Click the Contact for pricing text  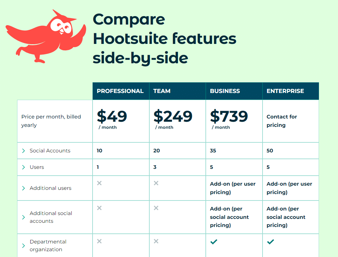(x=282, y=121)
